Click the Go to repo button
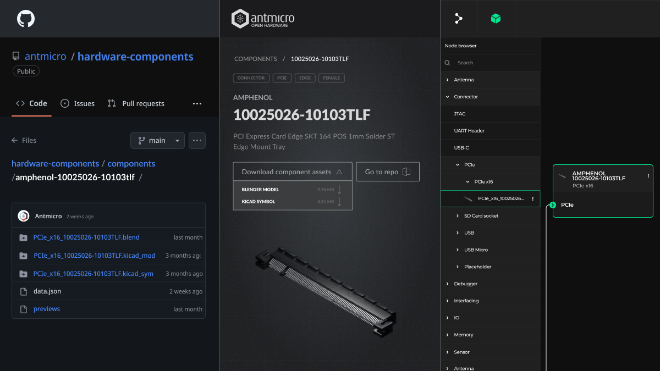This screenshot has width=660, height=371. coord(388,171)
